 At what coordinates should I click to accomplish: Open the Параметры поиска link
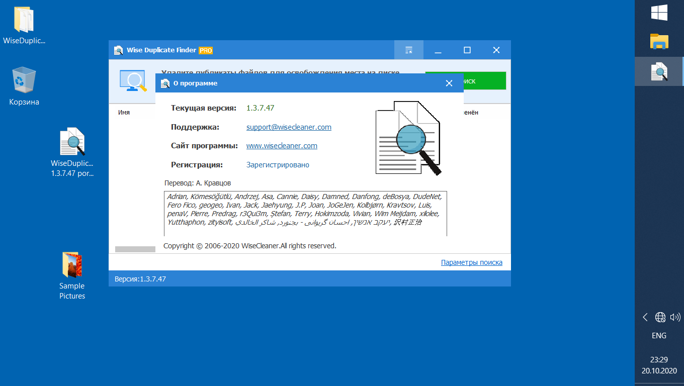(472, 262)
